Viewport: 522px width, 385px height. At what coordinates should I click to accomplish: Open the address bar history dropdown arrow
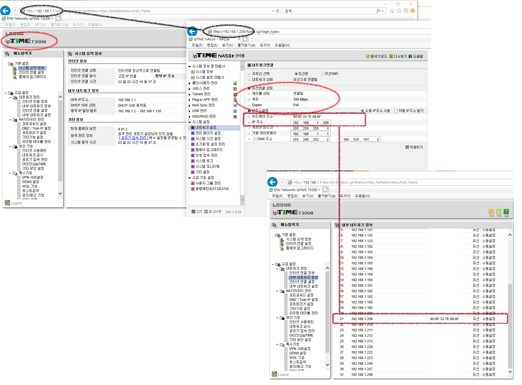(273, 11)
